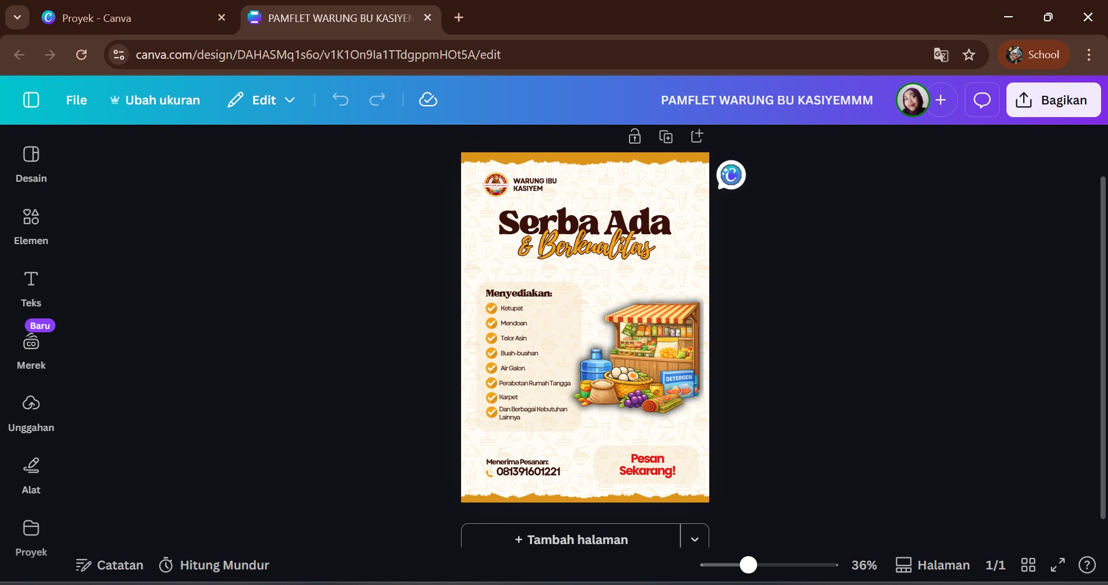Undo the last action
This screenshot has height=585, width=1108.
340,99
